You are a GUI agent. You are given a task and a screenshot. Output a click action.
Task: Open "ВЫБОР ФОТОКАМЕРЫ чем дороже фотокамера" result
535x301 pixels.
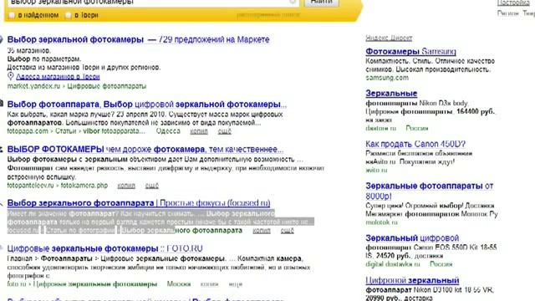click(145, 150)
